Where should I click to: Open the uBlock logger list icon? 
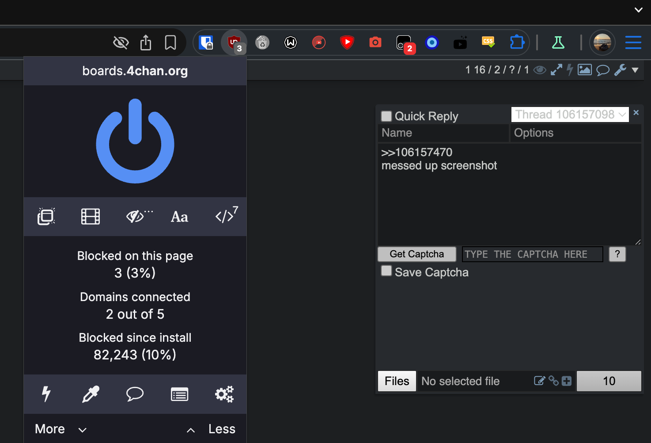(x=179, y=394)
